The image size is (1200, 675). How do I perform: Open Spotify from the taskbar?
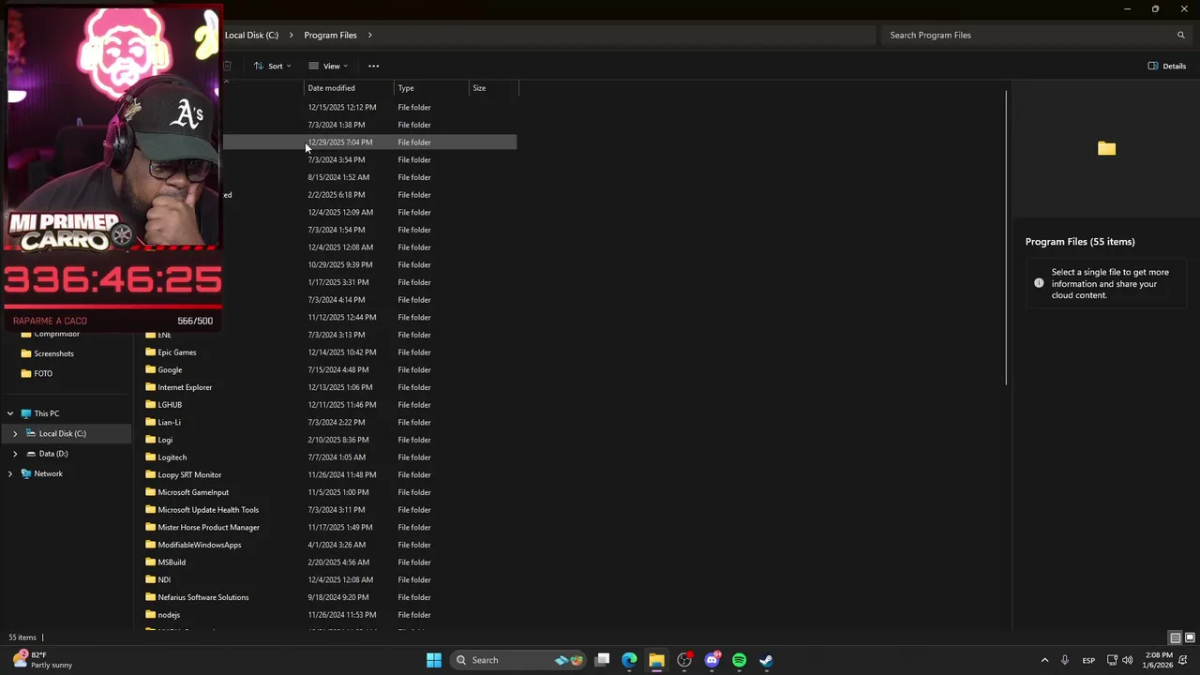pos(739,660)
